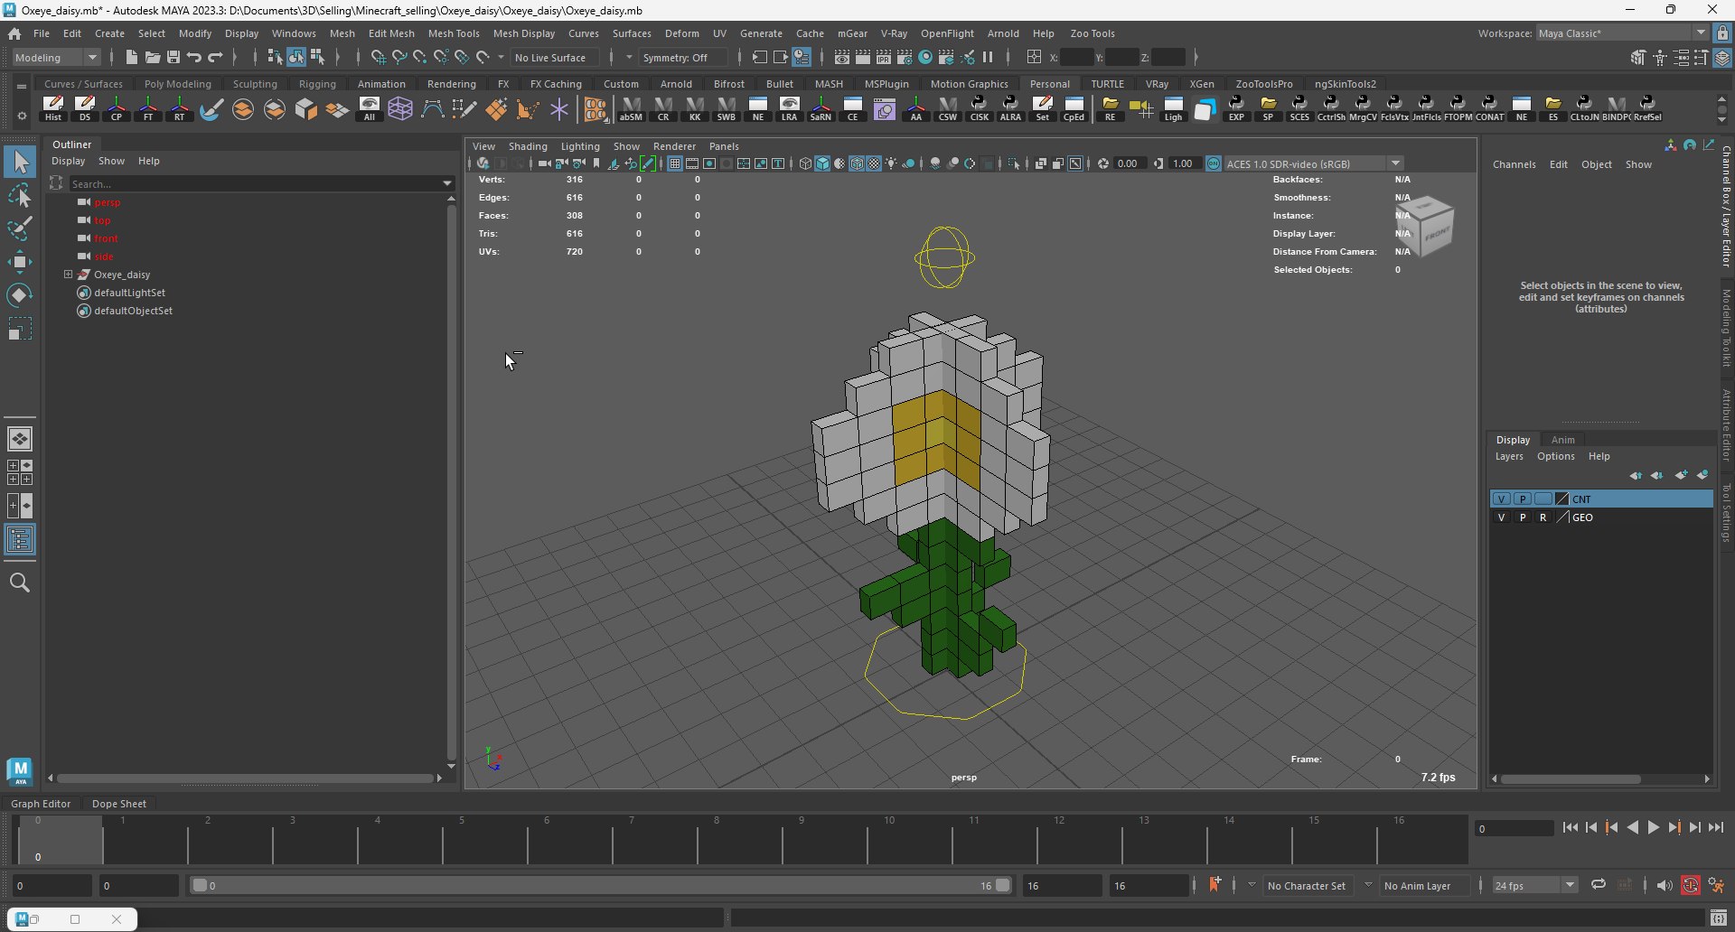The width and height of the screenshot is (1735, 932).
Task: Select the Lasso tool in toolbox
Action: coord(20,195)
